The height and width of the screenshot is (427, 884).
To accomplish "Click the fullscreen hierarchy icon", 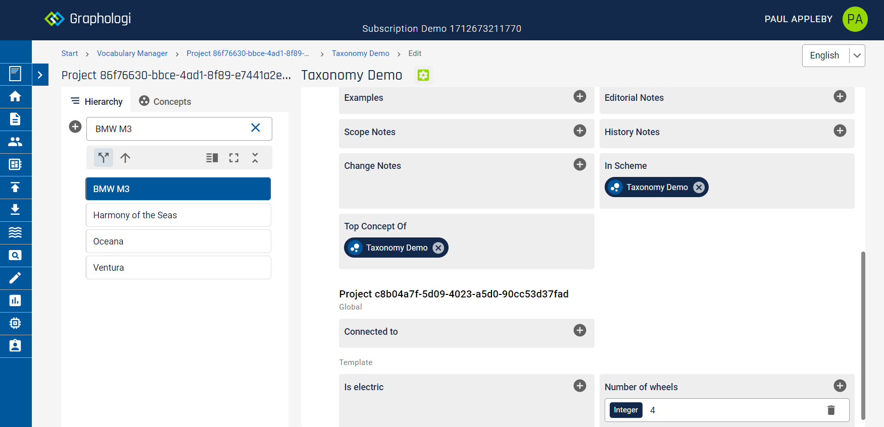I will [234, 158].
